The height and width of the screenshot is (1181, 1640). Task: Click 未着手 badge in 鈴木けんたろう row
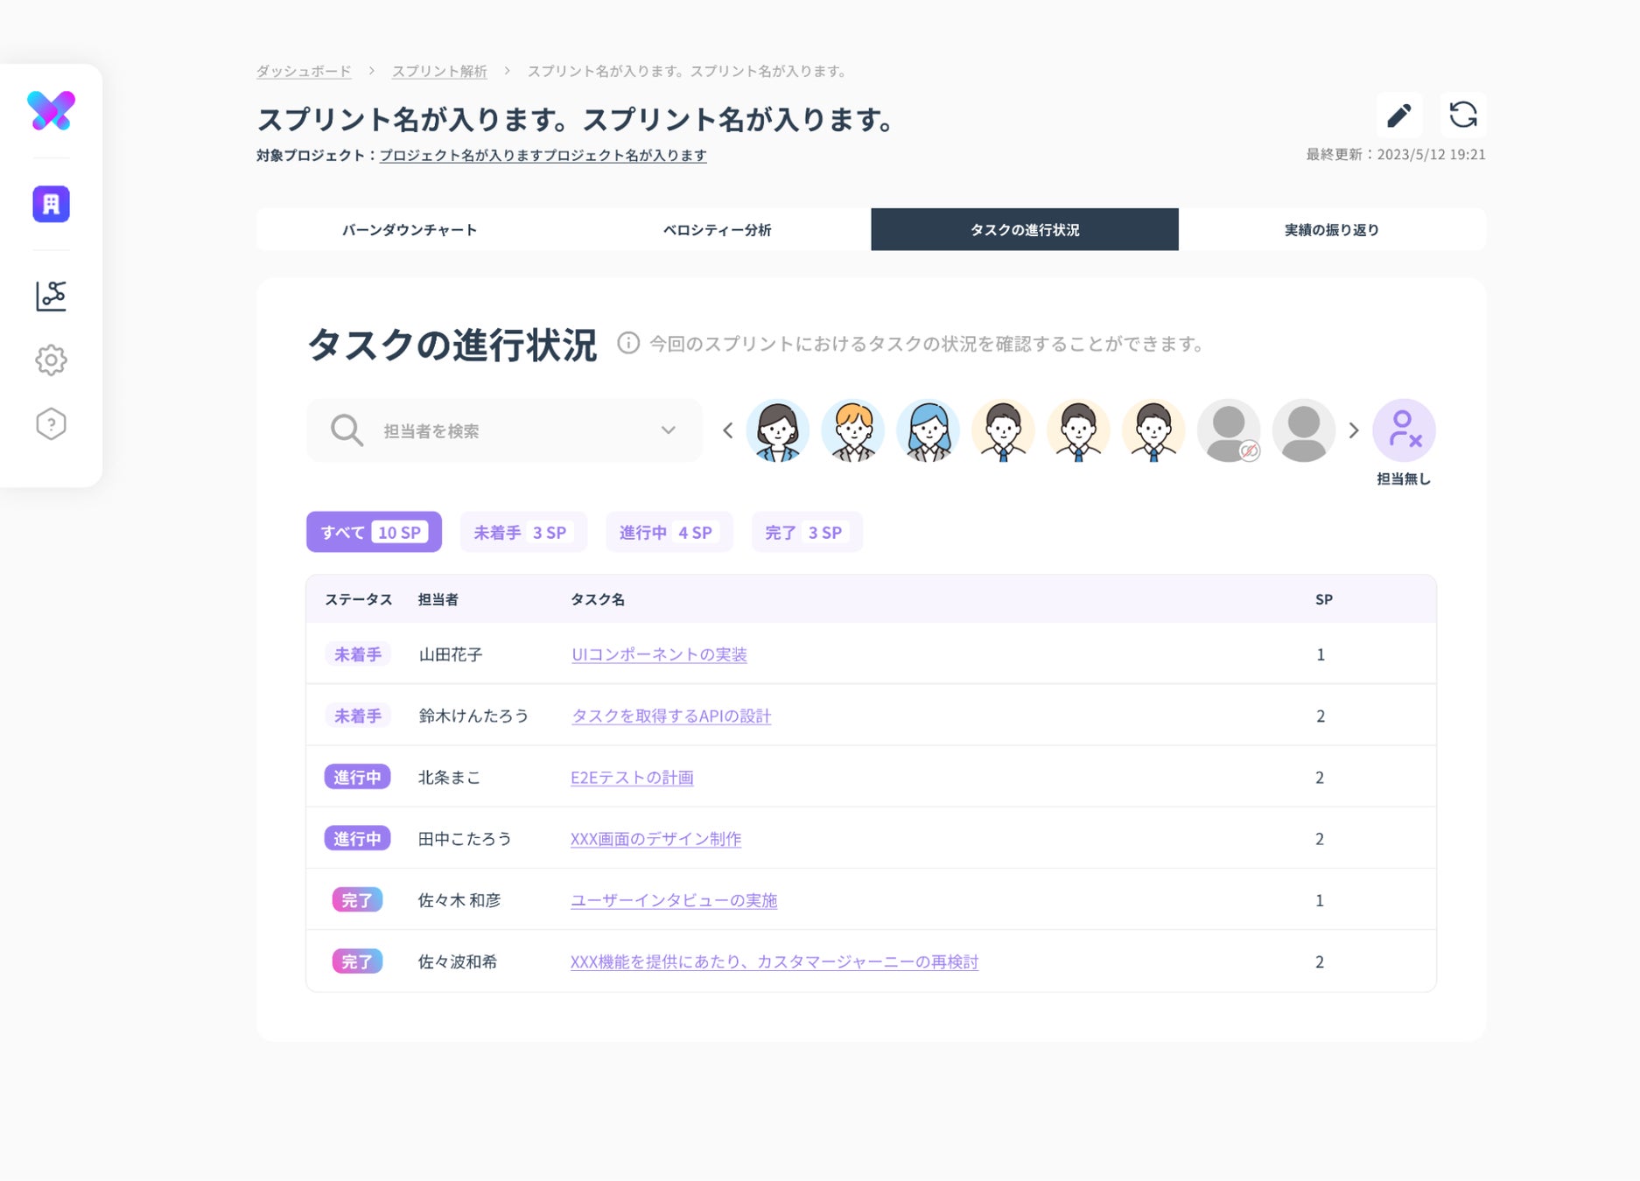[x=358, y=716]
